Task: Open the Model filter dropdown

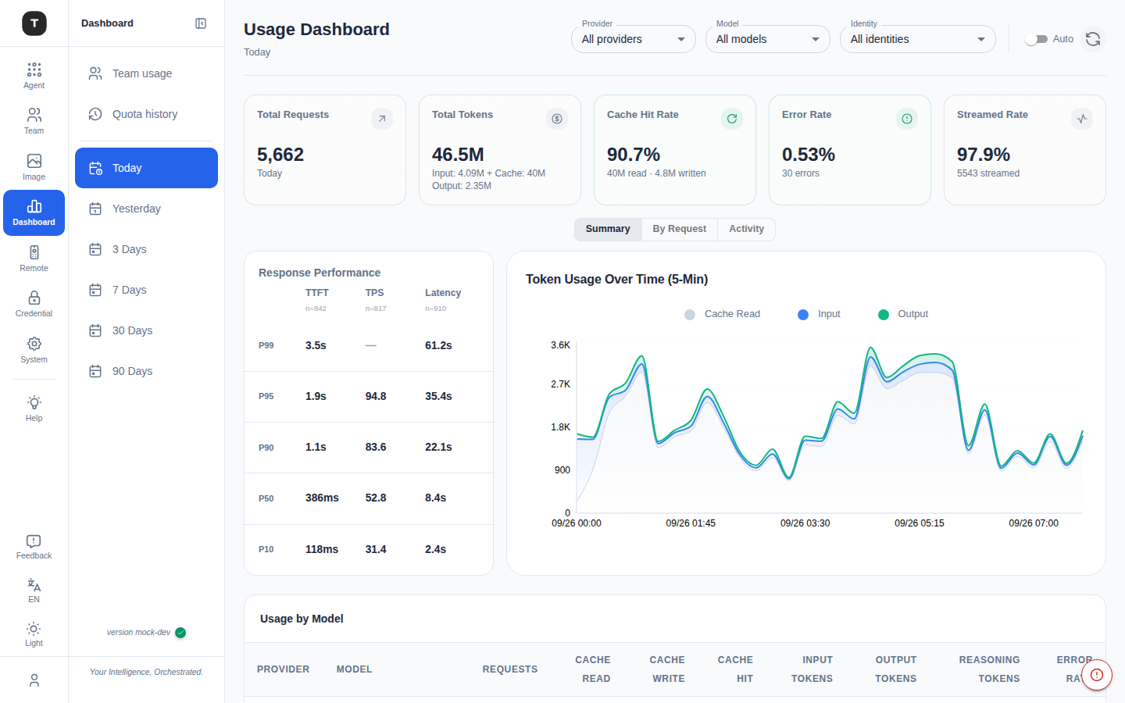Action: [x=768, y=39]
